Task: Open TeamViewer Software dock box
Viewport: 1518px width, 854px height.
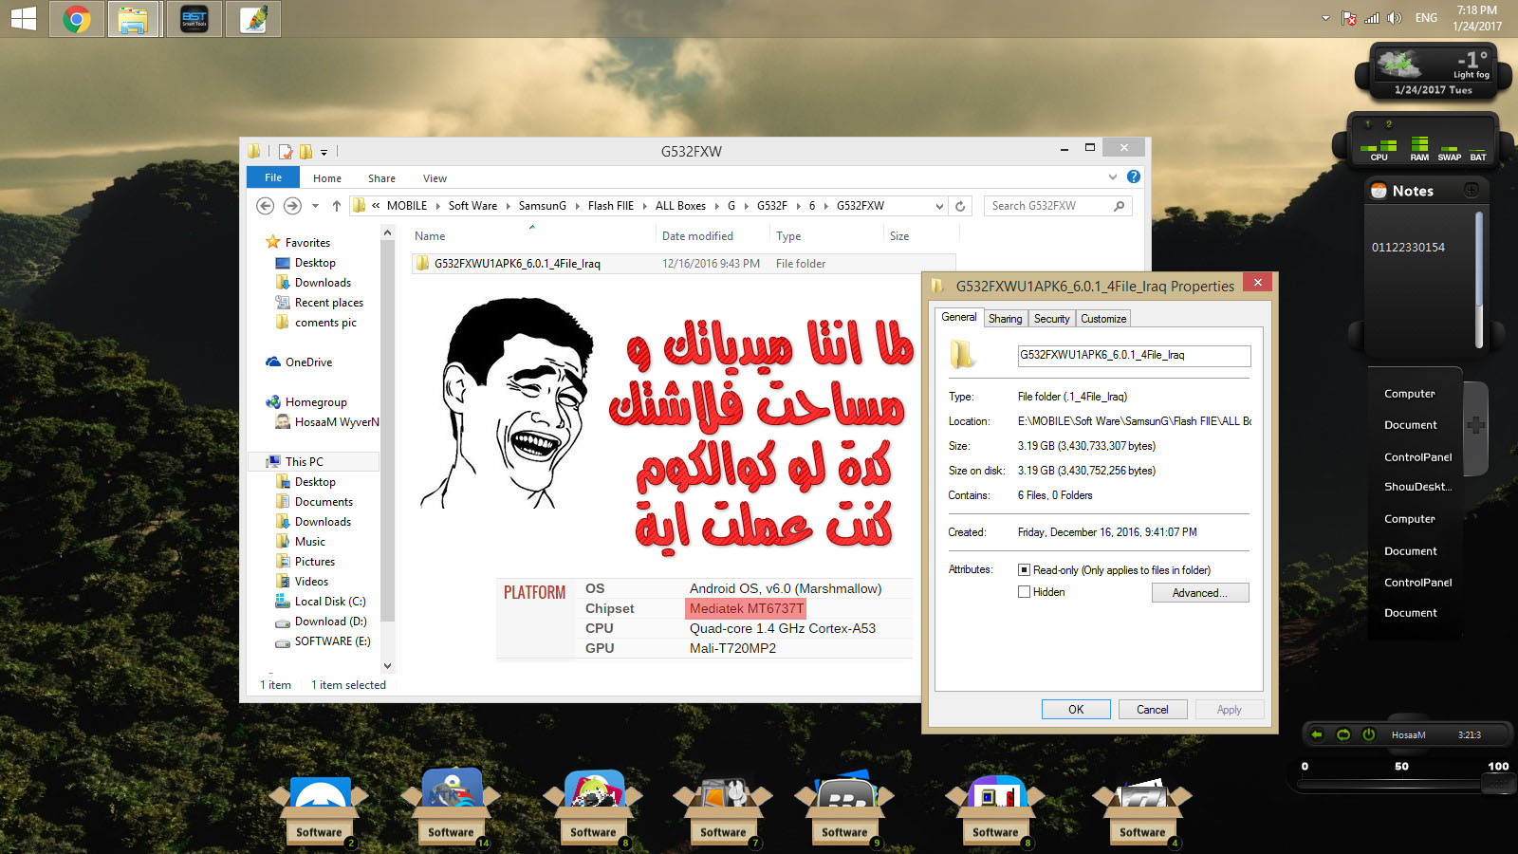Action: point(320,809)
